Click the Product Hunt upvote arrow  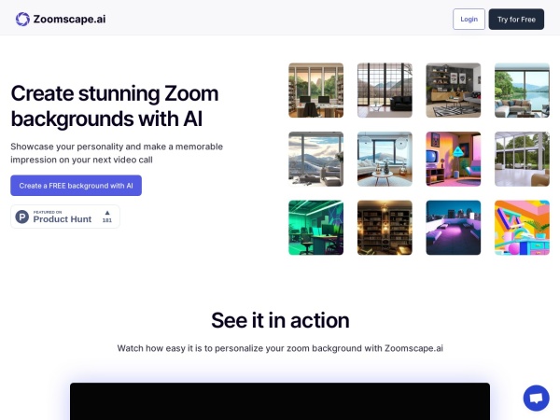click(x=106, y=213)
